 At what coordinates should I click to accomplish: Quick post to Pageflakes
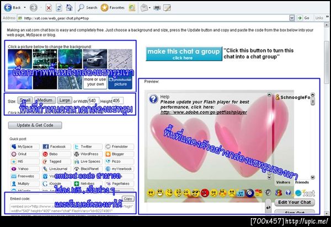(119, 183)
